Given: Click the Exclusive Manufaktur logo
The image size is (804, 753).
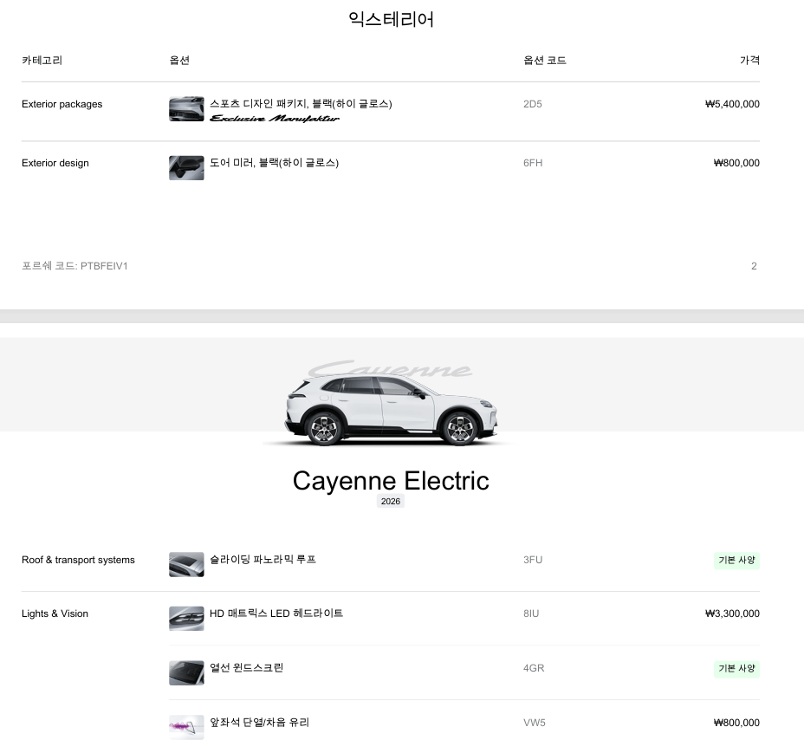Looking at the screenshot, I should pos(275,119).
